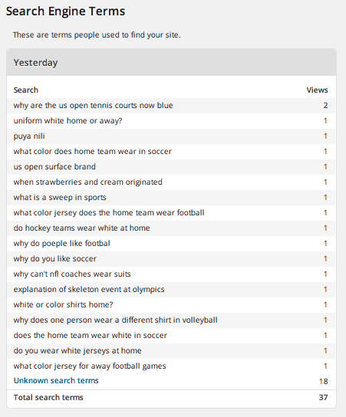This screenshot has height=417, width=346.
Task: Click the Views column header
Action: 317,90
